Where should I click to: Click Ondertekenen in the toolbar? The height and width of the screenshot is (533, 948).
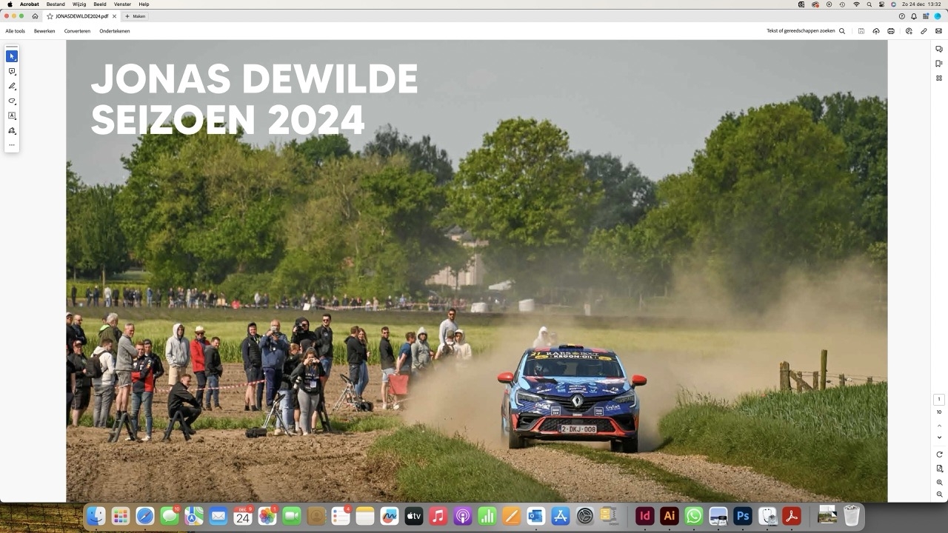coord(114,30)
